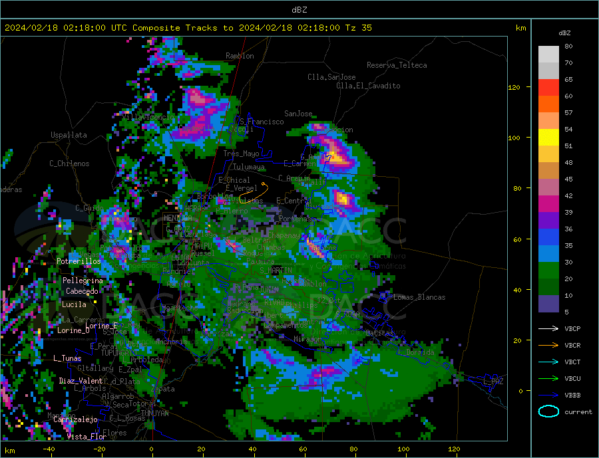599x458 pixels.
Task: Click the blue VBBB arrow legend icon
Action: (x=548, y=395)
